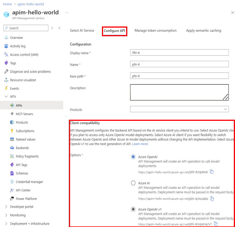Image resolution: width=235 pixels, height=227 pixels.
Task: Select Azure OpenAI v1 option
Action: pos(133,209)
